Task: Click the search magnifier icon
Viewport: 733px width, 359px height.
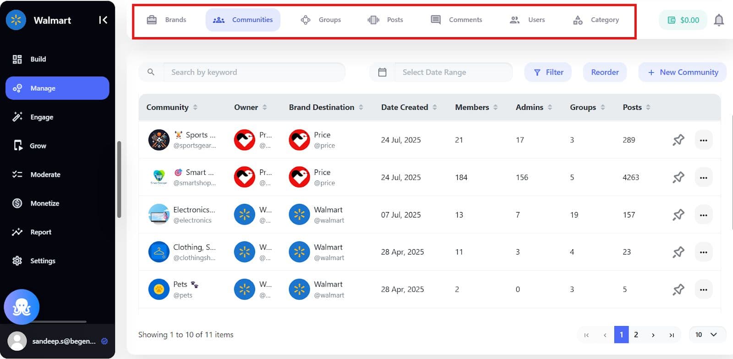Action: (x=151, y=72)
